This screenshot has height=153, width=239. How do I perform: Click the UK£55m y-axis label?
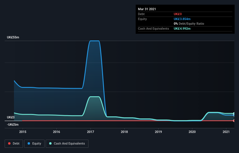click(13, 37)
